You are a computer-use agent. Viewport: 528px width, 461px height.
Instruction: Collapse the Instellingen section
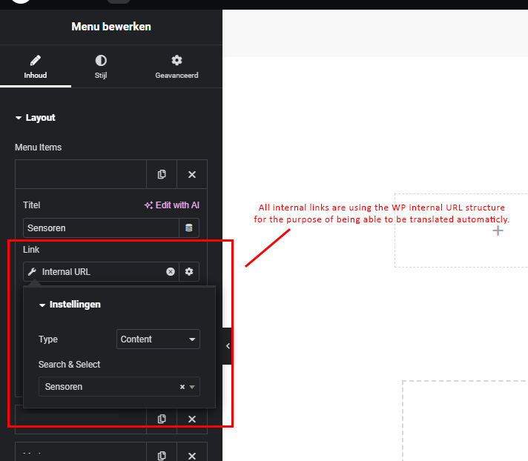coord(70,305)
